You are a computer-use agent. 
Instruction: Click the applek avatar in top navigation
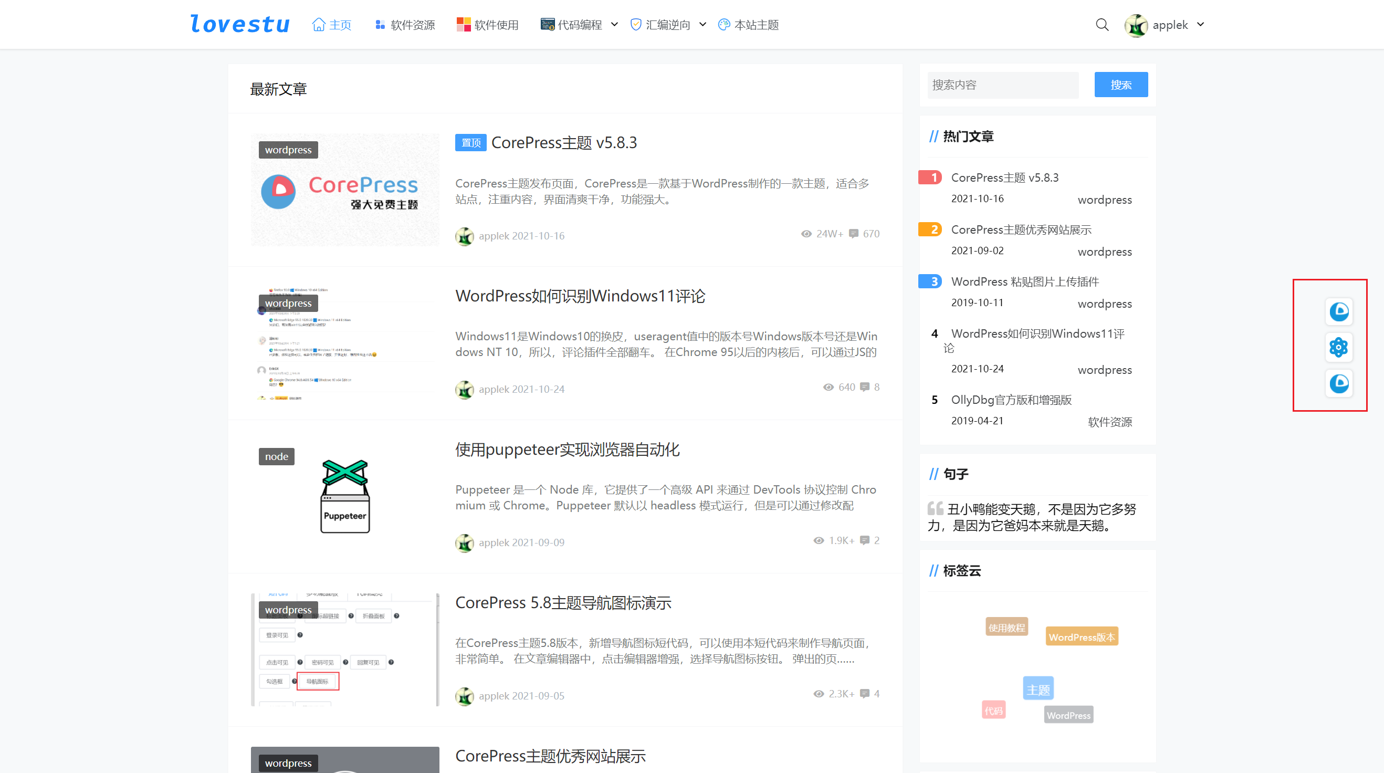[1136, 25]
